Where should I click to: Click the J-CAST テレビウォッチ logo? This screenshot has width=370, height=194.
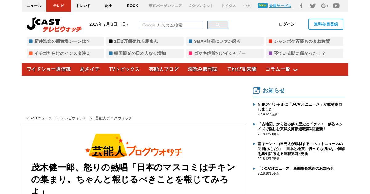coord(54,25)
